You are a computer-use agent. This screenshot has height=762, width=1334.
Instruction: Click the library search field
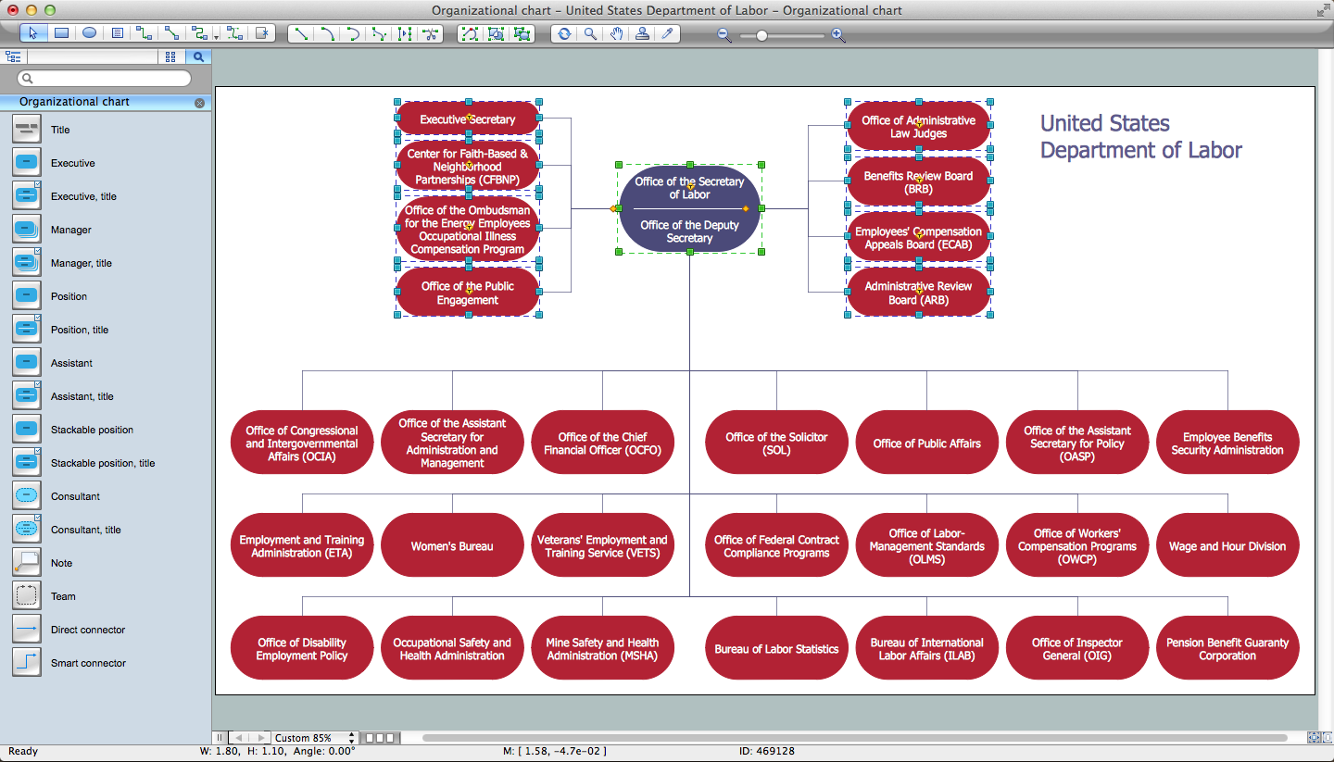pos(105,79)
